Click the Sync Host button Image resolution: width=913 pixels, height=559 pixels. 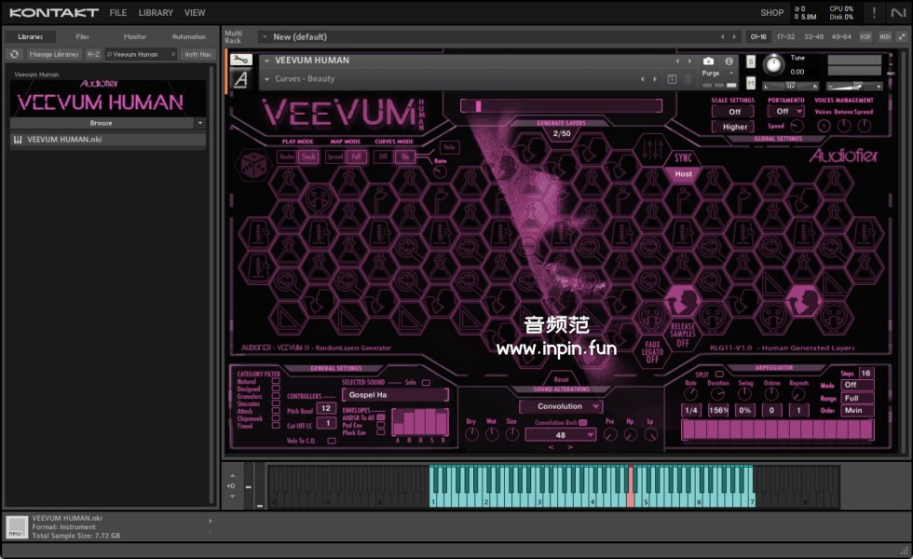683,174
